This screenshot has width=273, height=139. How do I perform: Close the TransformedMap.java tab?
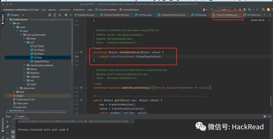[240, 15]
